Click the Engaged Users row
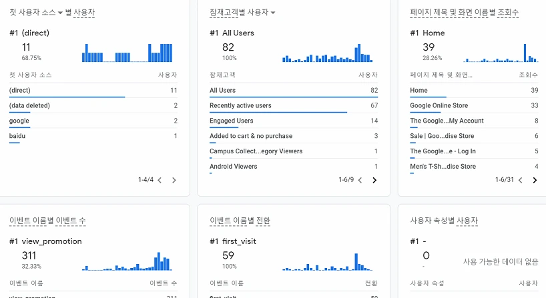 click(294, 121)
